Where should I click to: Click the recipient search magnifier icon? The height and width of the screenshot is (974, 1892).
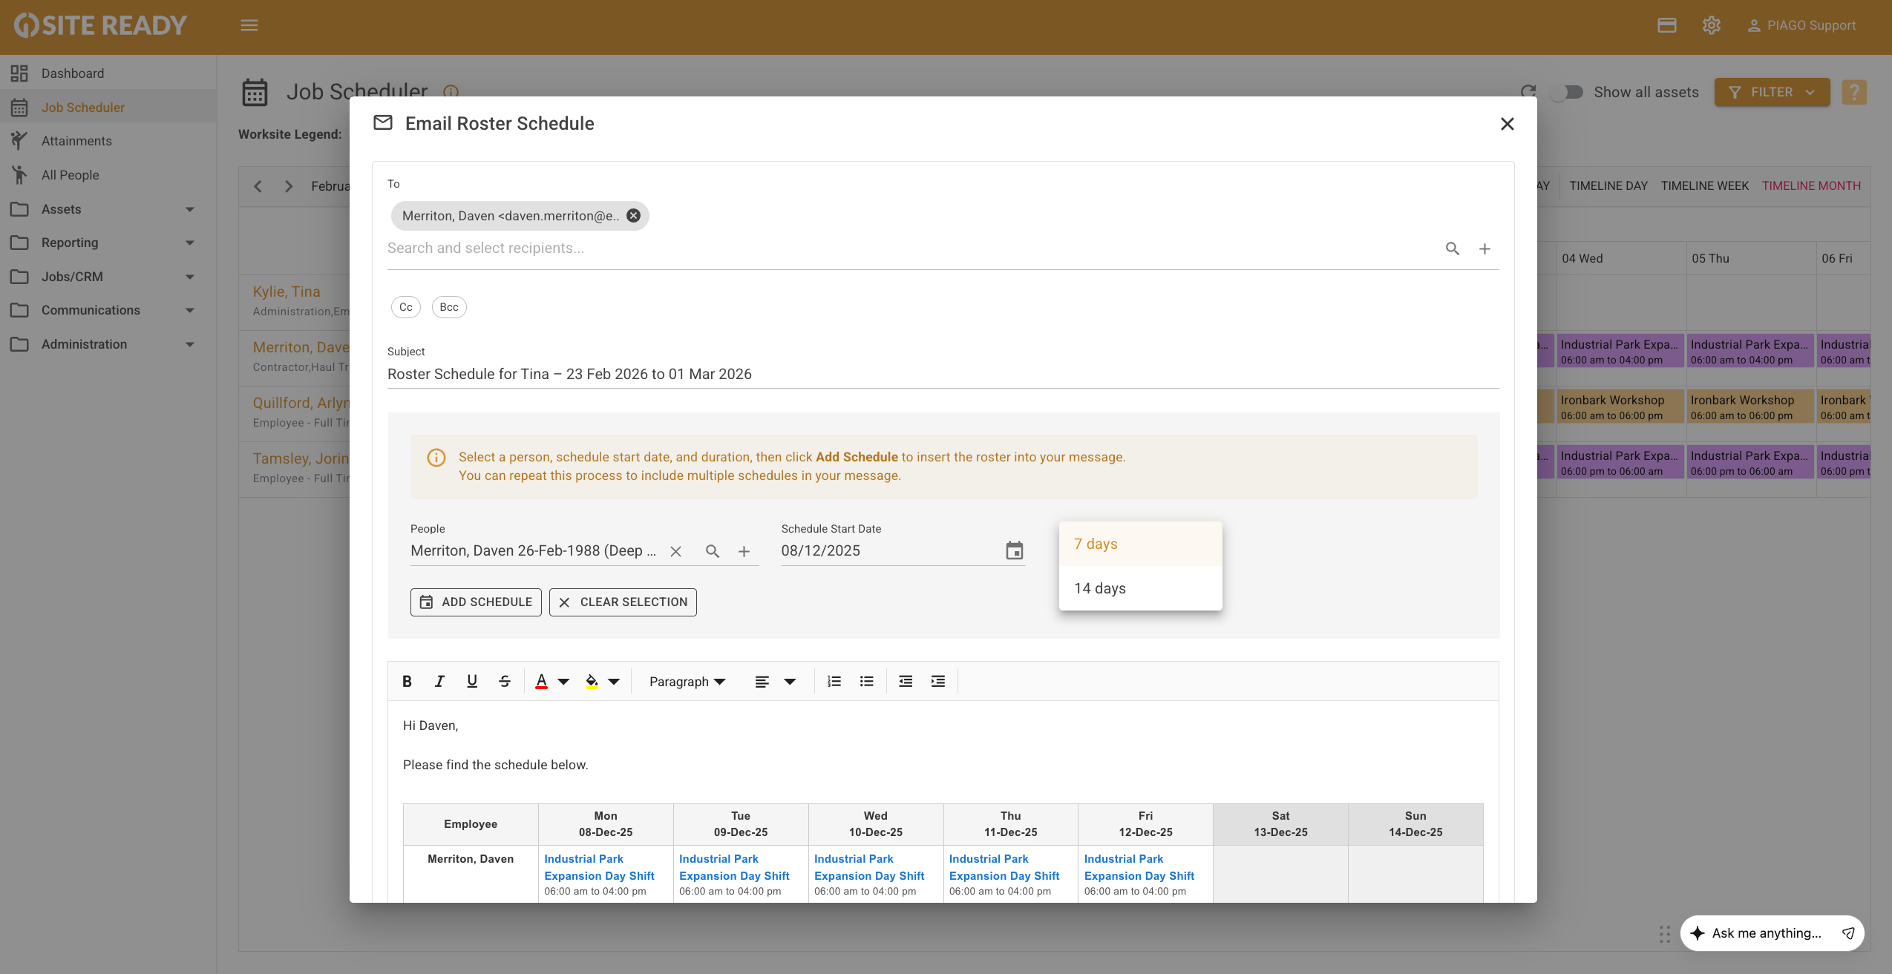tap(1452, 249)
